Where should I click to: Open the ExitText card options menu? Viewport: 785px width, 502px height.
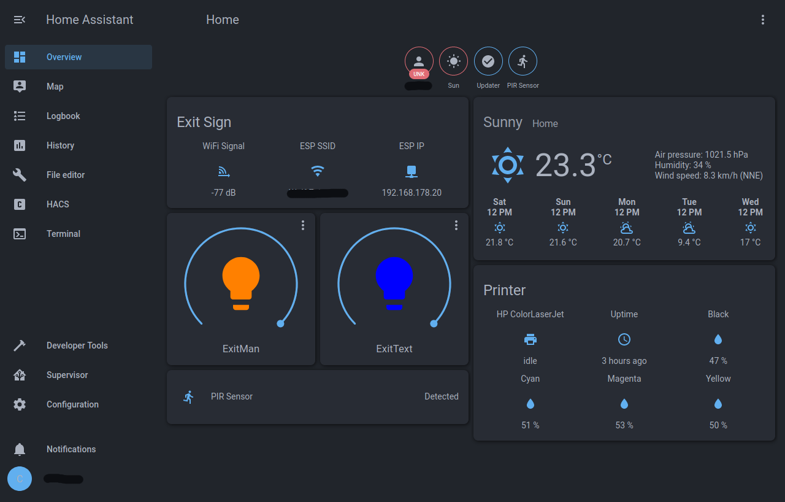point(456,225)
